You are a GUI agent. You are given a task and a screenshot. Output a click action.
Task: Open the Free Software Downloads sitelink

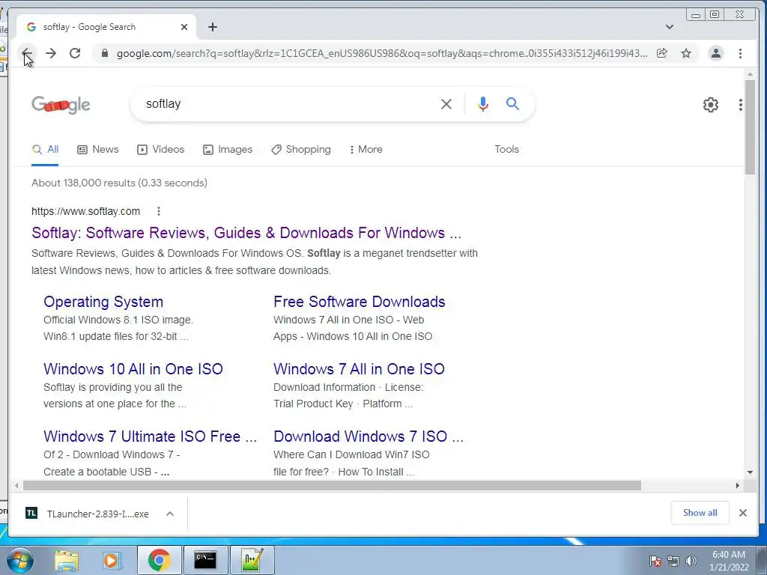359,302
